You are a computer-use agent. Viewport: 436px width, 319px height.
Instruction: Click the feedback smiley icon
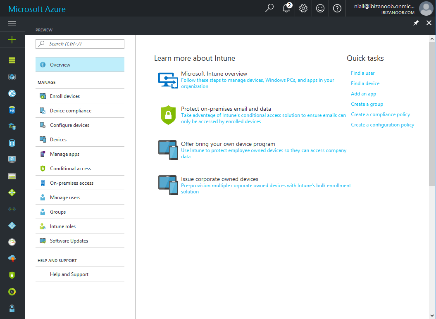(x=320, y=8)
